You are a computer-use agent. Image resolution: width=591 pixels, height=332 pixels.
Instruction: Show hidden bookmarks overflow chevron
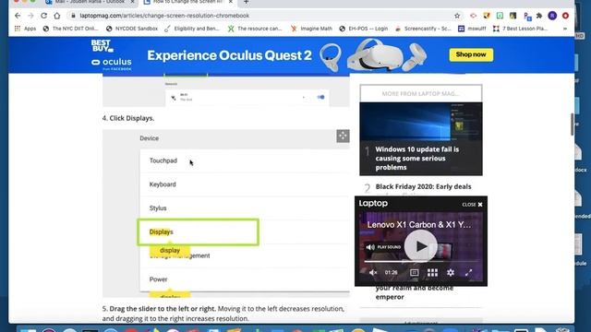coord(564,29)
